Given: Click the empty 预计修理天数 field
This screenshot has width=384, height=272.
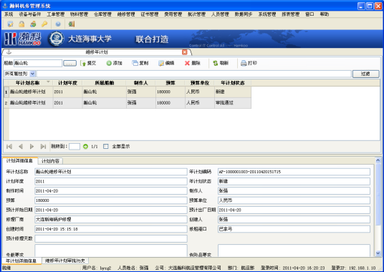Looking at the screenshot, I should pos(111,238).
